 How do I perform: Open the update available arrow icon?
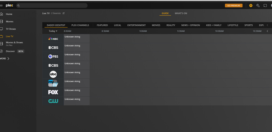(251, 6)
